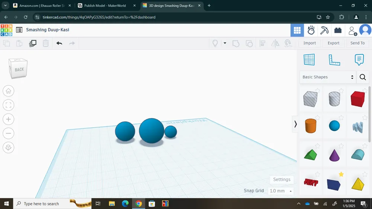This screenshot has height=209, width=372.
Task: Unfavorite the starred blue Roof shape
Action: 341,174
